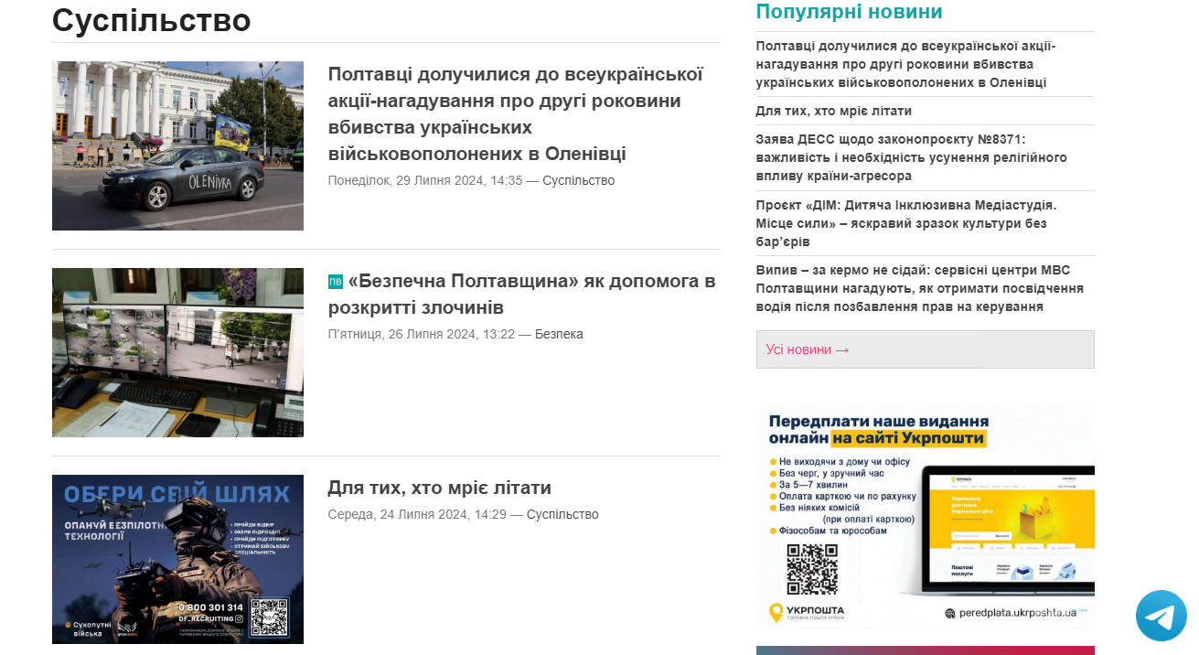The width and height of the screenshot is (1199, 655).
Task: Click the «Усі новини →» button
Action: (x=925, y=349)
